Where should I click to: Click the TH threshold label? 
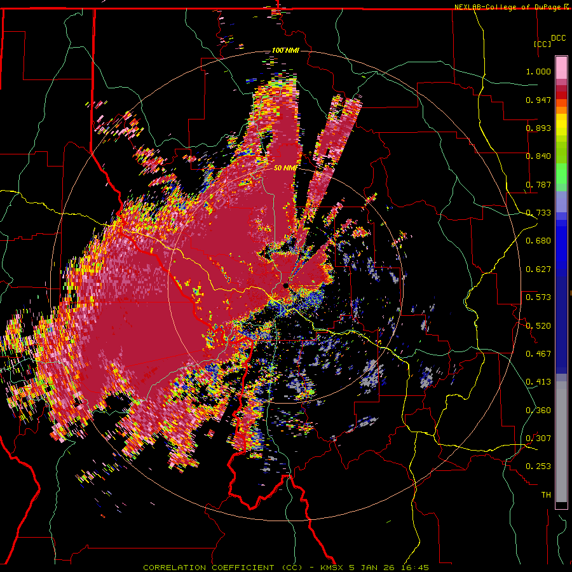[x=546, y=495]
